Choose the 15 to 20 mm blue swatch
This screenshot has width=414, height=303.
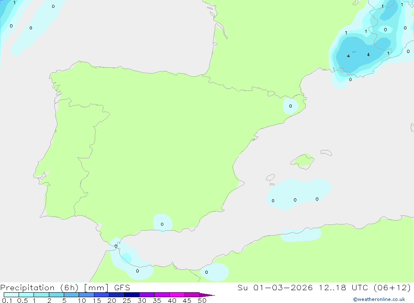tap(102, 295)
